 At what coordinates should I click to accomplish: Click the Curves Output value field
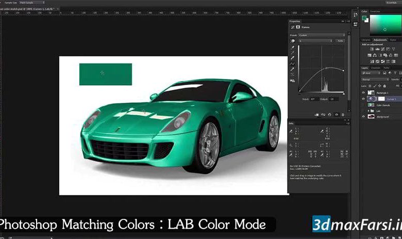[x=333, y=99]
